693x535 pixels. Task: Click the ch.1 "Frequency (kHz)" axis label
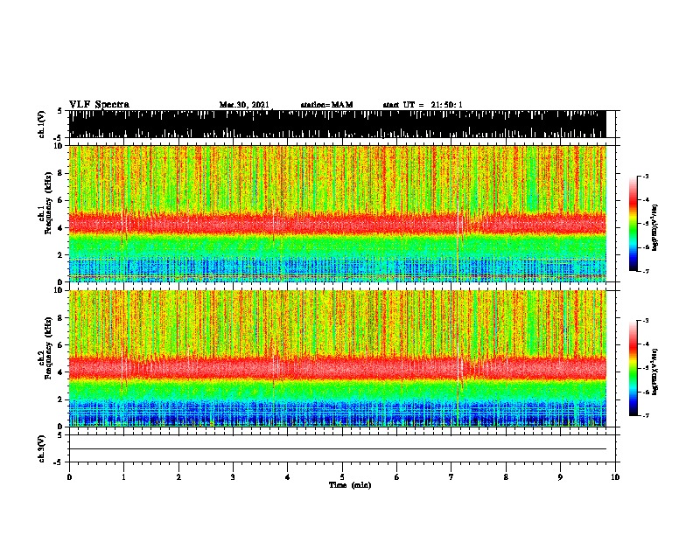click(48, 203)
